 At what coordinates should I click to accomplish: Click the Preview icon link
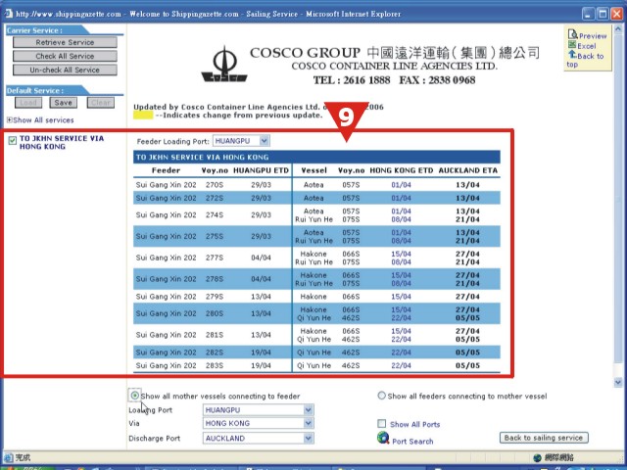click(572, 35)
